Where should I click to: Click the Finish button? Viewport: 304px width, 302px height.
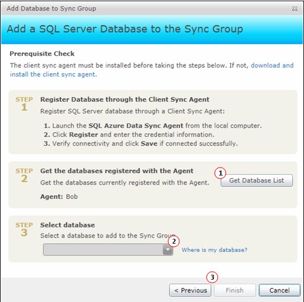235,290
